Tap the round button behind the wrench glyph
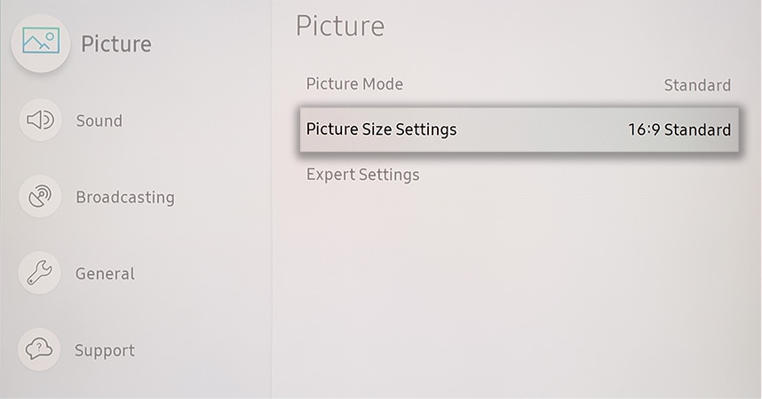This screenshot has height=399, width=762. [x=39, y=272]
